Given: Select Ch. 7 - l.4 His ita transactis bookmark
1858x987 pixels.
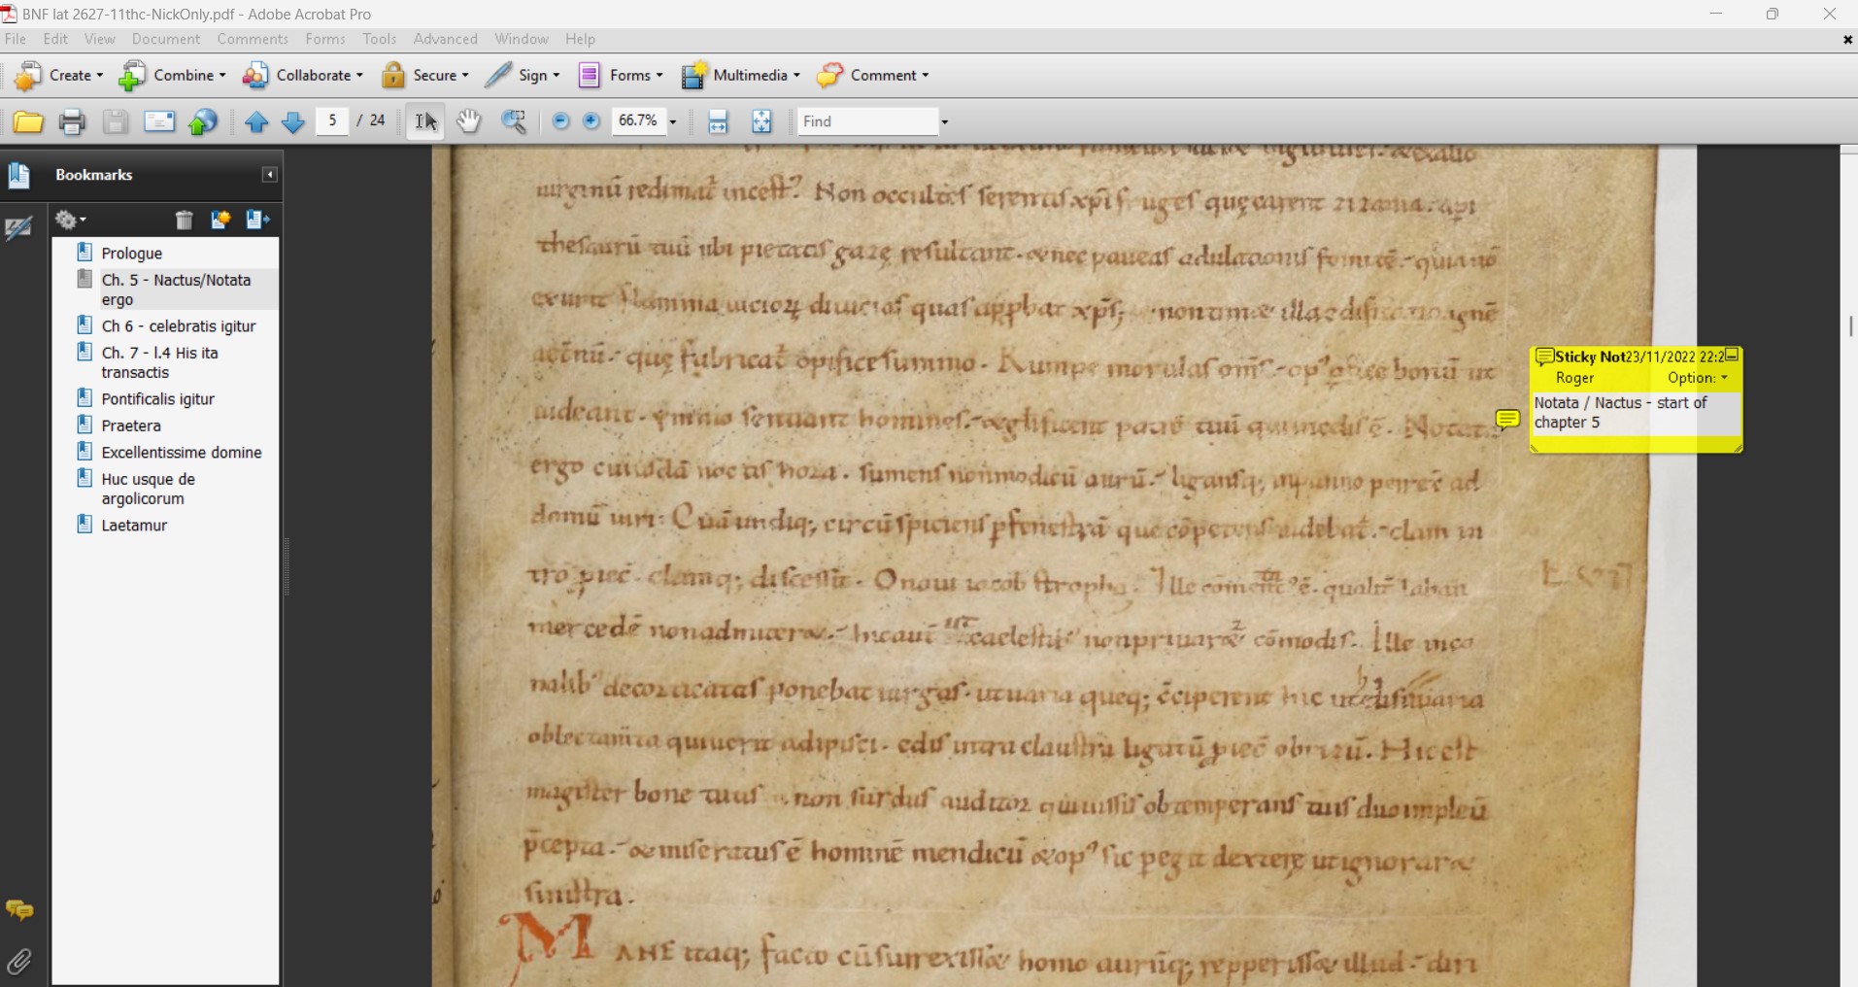Looking at the screenshot, I should point(159,362).
